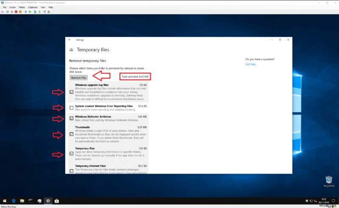Viewport: 339px width, 208px height.
Task: Click the Enhanced Session toolbar icon
Action: [x=45, y=12]
